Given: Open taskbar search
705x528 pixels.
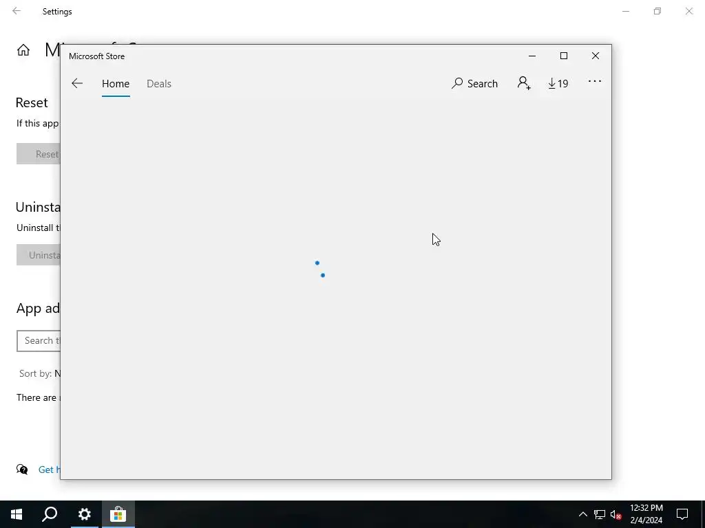Looking at the screenshot, I should [50, 514].
